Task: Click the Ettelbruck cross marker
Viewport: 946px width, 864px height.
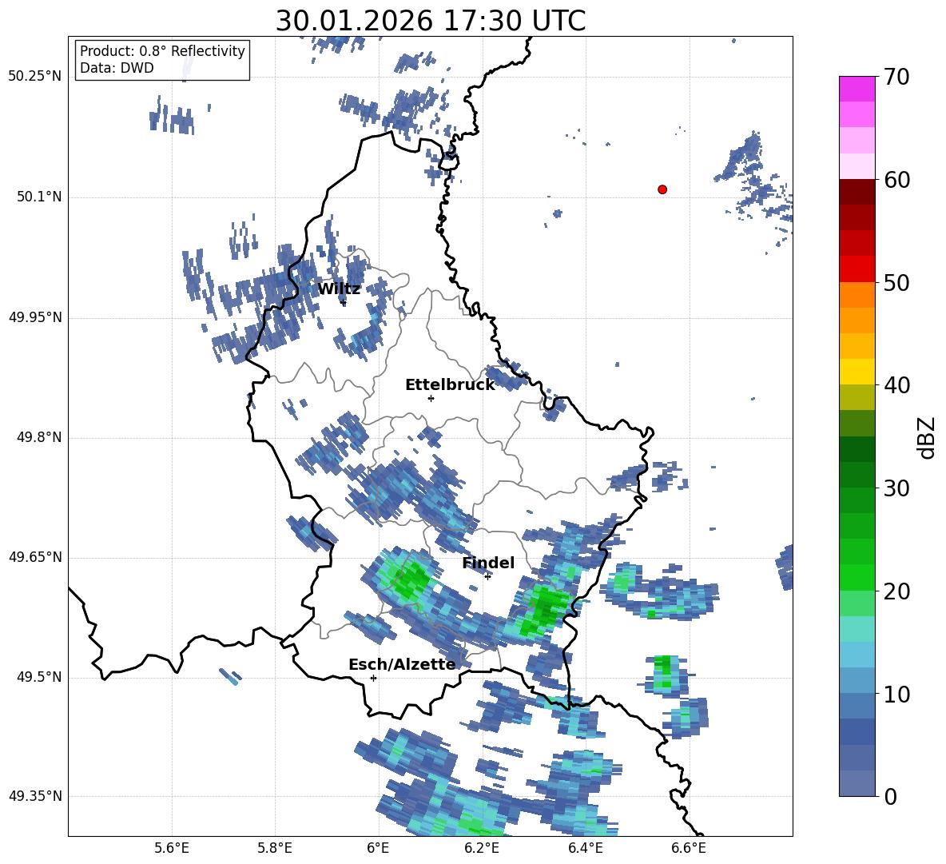Action: [431, 398]
